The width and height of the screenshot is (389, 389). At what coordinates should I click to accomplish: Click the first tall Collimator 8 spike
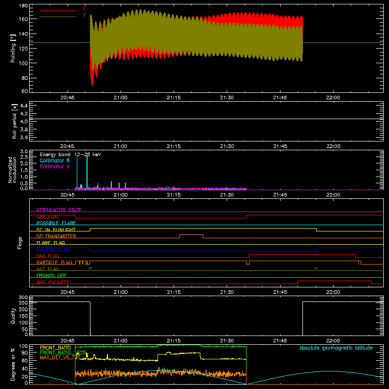click(77, 172)
